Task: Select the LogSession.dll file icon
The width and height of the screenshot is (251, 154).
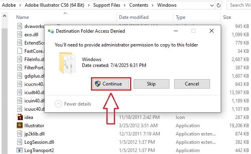Action: (x=20, y=142)
